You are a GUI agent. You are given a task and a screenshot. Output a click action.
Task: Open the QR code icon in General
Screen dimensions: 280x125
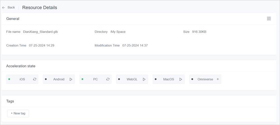[x=269, y=18]
